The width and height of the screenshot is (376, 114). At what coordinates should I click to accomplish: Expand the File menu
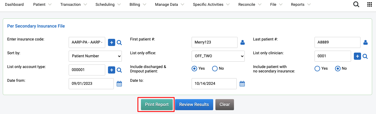(276, 4)
